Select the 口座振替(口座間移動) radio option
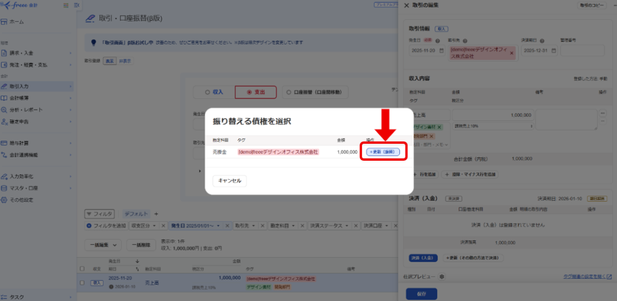 click(x=315, y=92)
